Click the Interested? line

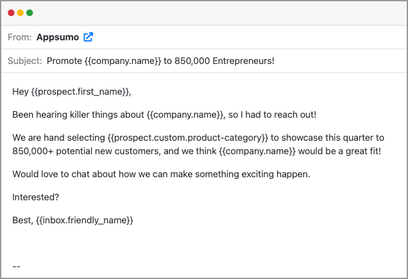point(36,197)
